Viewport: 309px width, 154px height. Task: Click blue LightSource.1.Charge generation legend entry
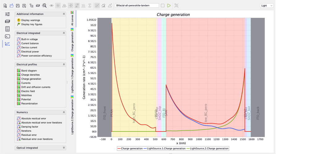pyautogui.click(x=165, y=148)
